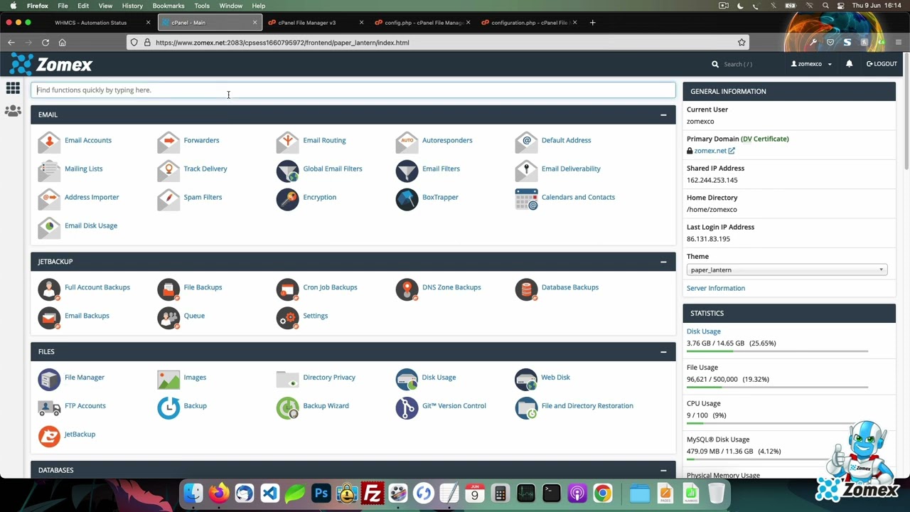910x512 pixels.
Task: Open the Autoresponders icon
Action: 407,142
